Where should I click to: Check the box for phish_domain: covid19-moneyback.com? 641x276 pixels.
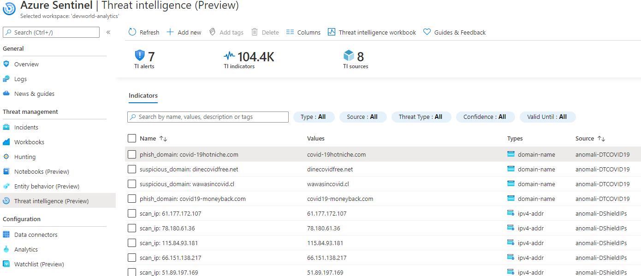132,199
